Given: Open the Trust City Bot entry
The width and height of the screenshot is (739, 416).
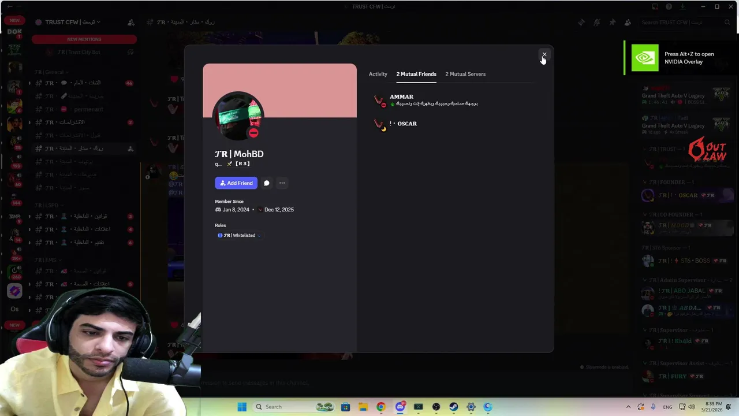Looking at the screenshot, I should [x=84, y=52].
